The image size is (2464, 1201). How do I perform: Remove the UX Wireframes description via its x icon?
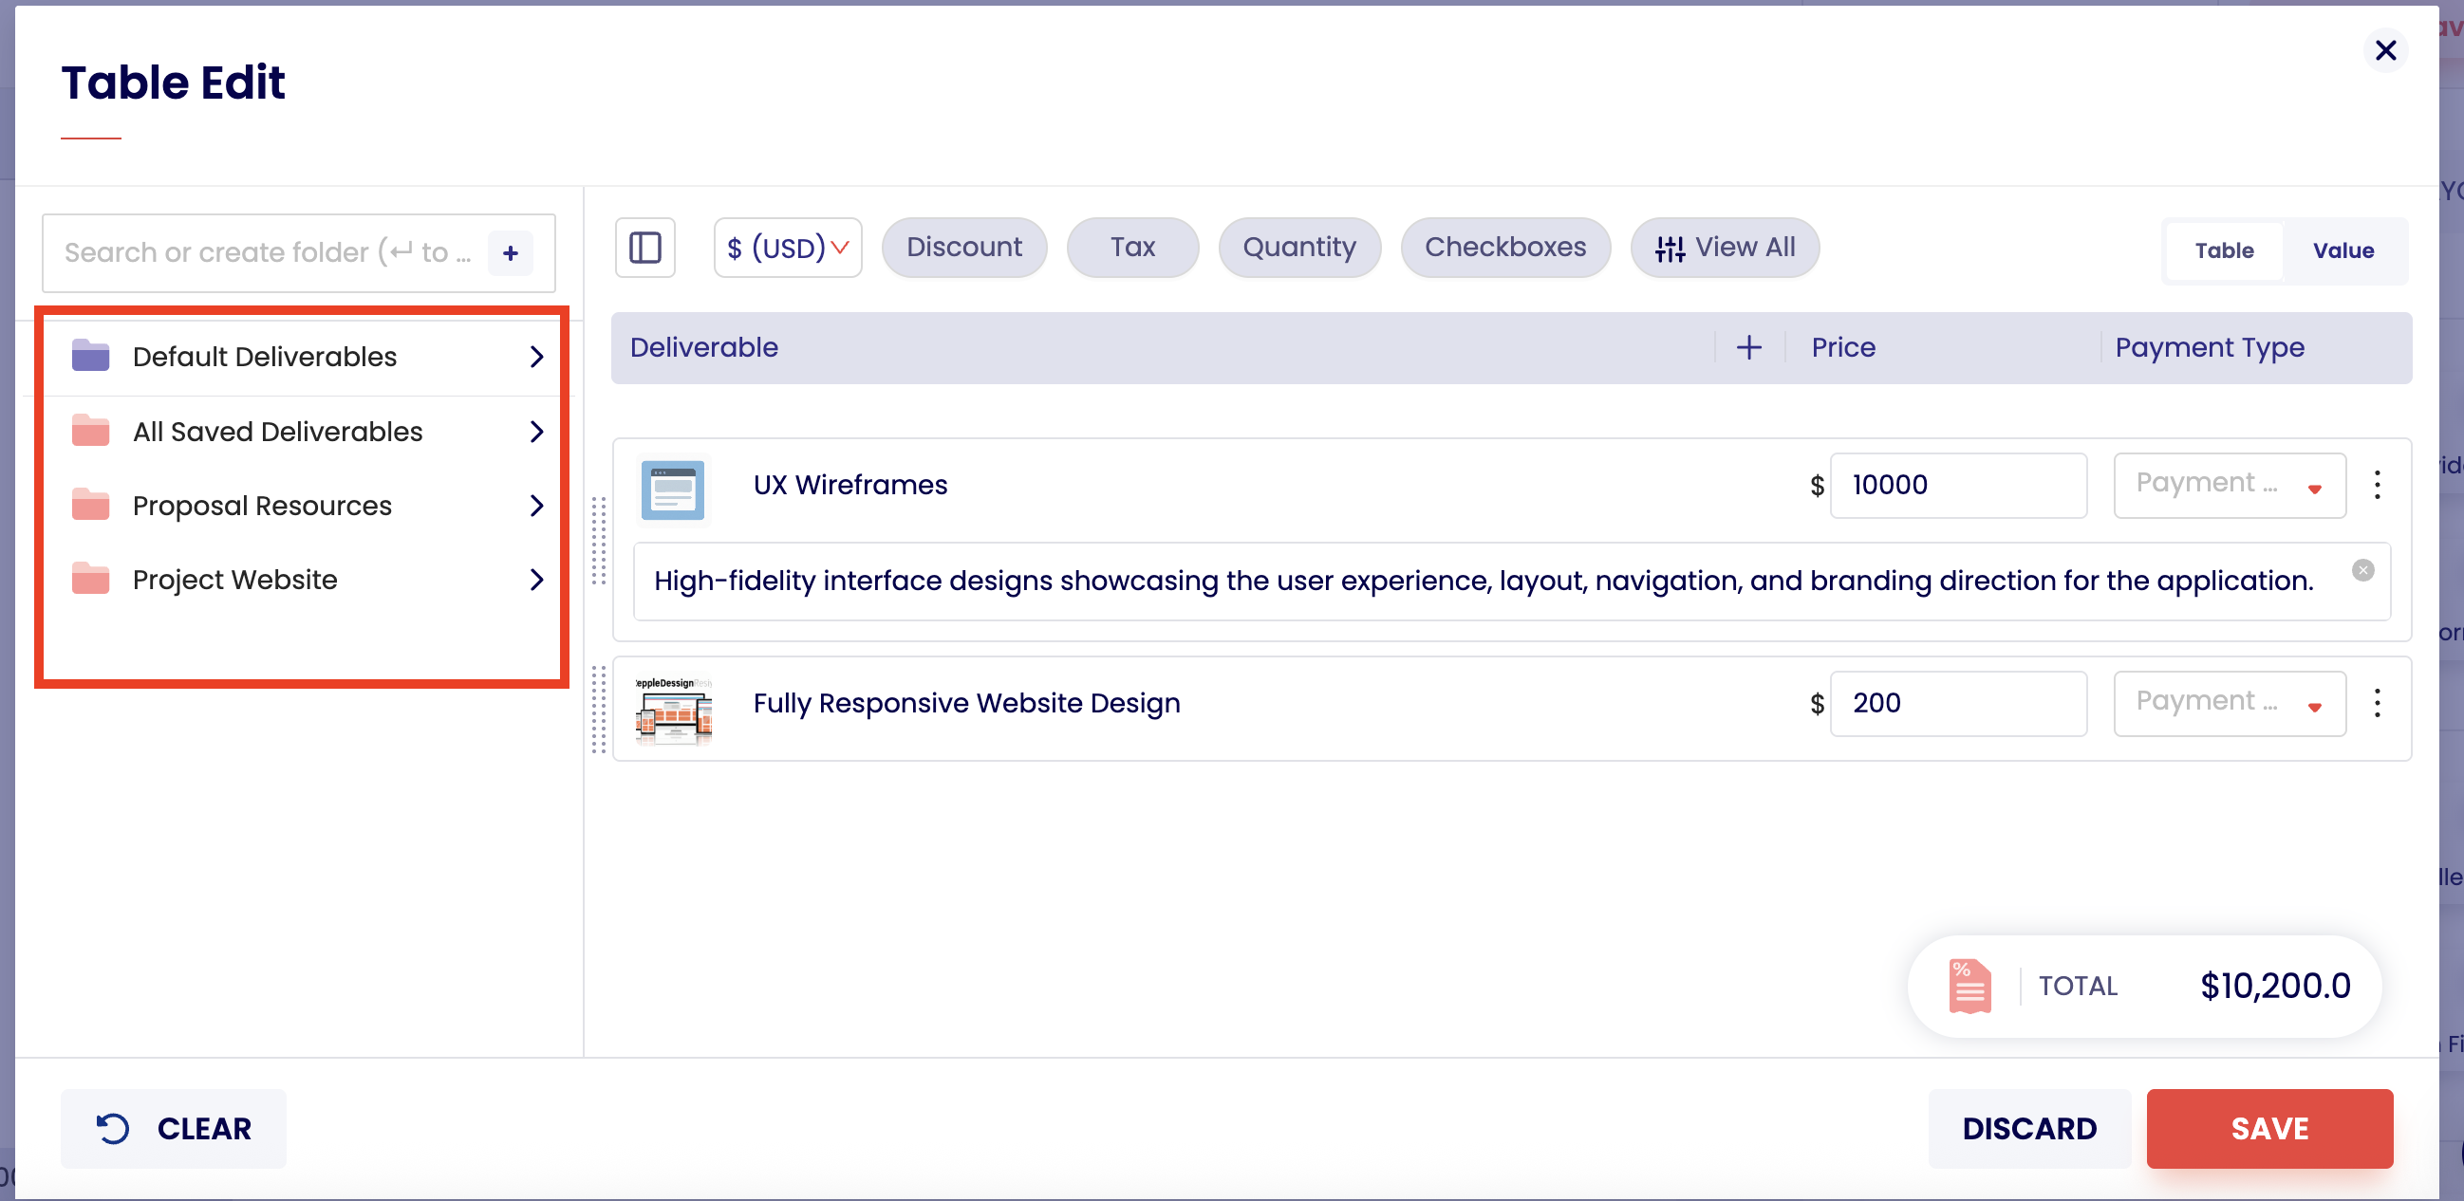coord(2362,570)
